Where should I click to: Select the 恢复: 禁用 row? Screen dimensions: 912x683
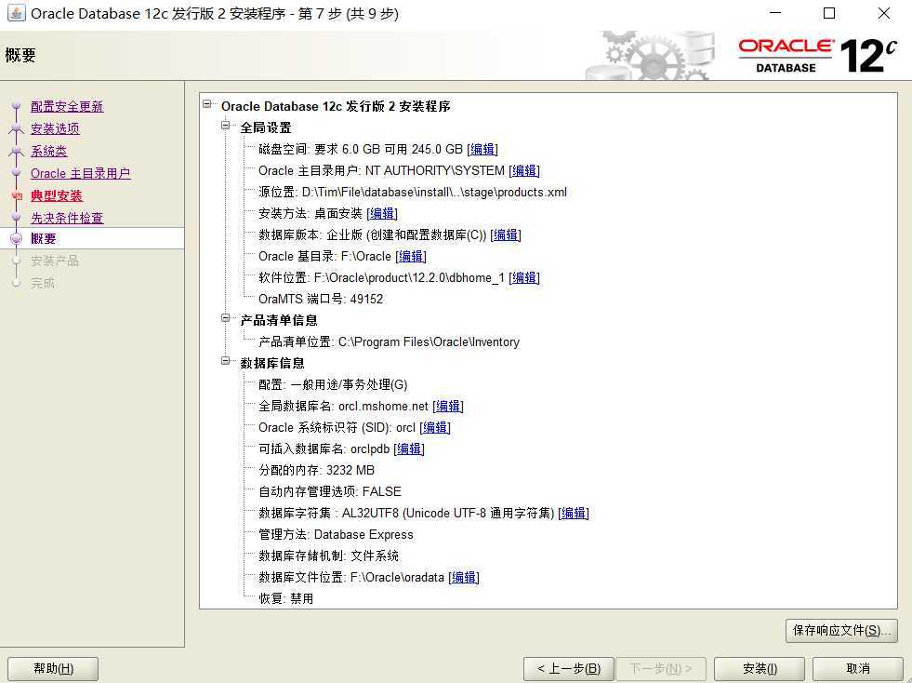pyautogui.click(x=285, y=599)
